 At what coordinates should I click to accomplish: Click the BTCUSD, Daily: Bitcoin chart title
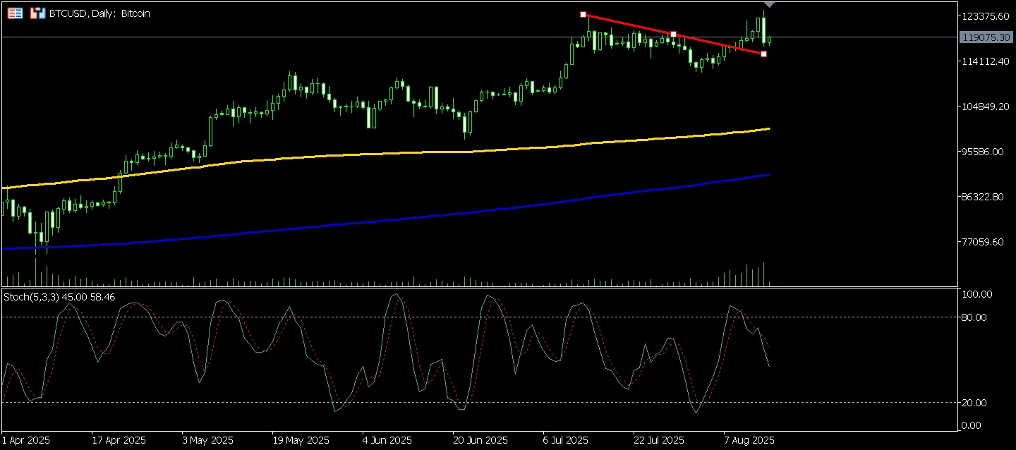[99, 13]
